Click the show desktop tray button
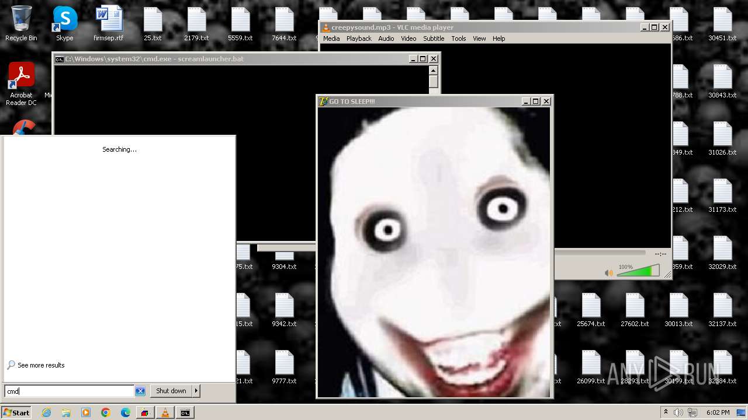 [x=741, y=412]
